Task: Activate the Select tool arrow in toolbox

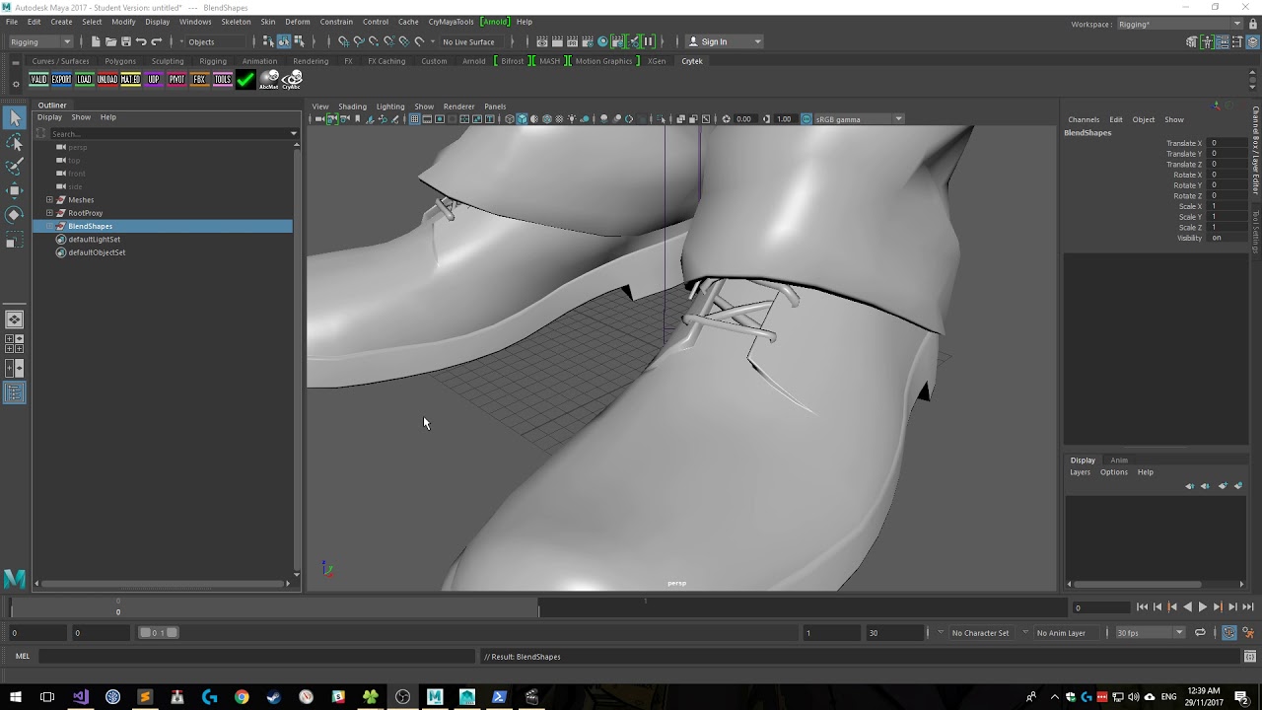Action: coord(14,118)
